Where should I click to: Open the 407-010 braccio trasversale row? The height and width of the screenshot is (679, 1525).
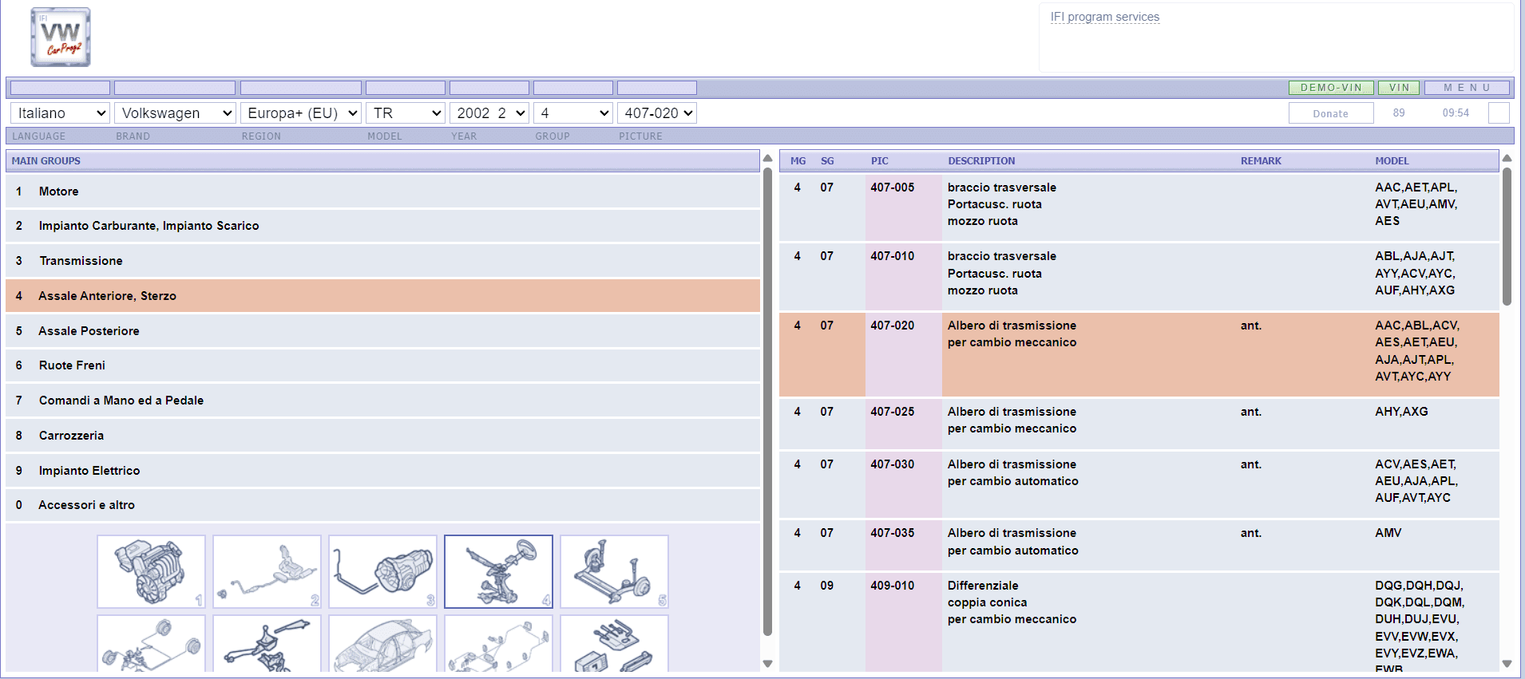pyautogui.click(x=1139, y=277)
